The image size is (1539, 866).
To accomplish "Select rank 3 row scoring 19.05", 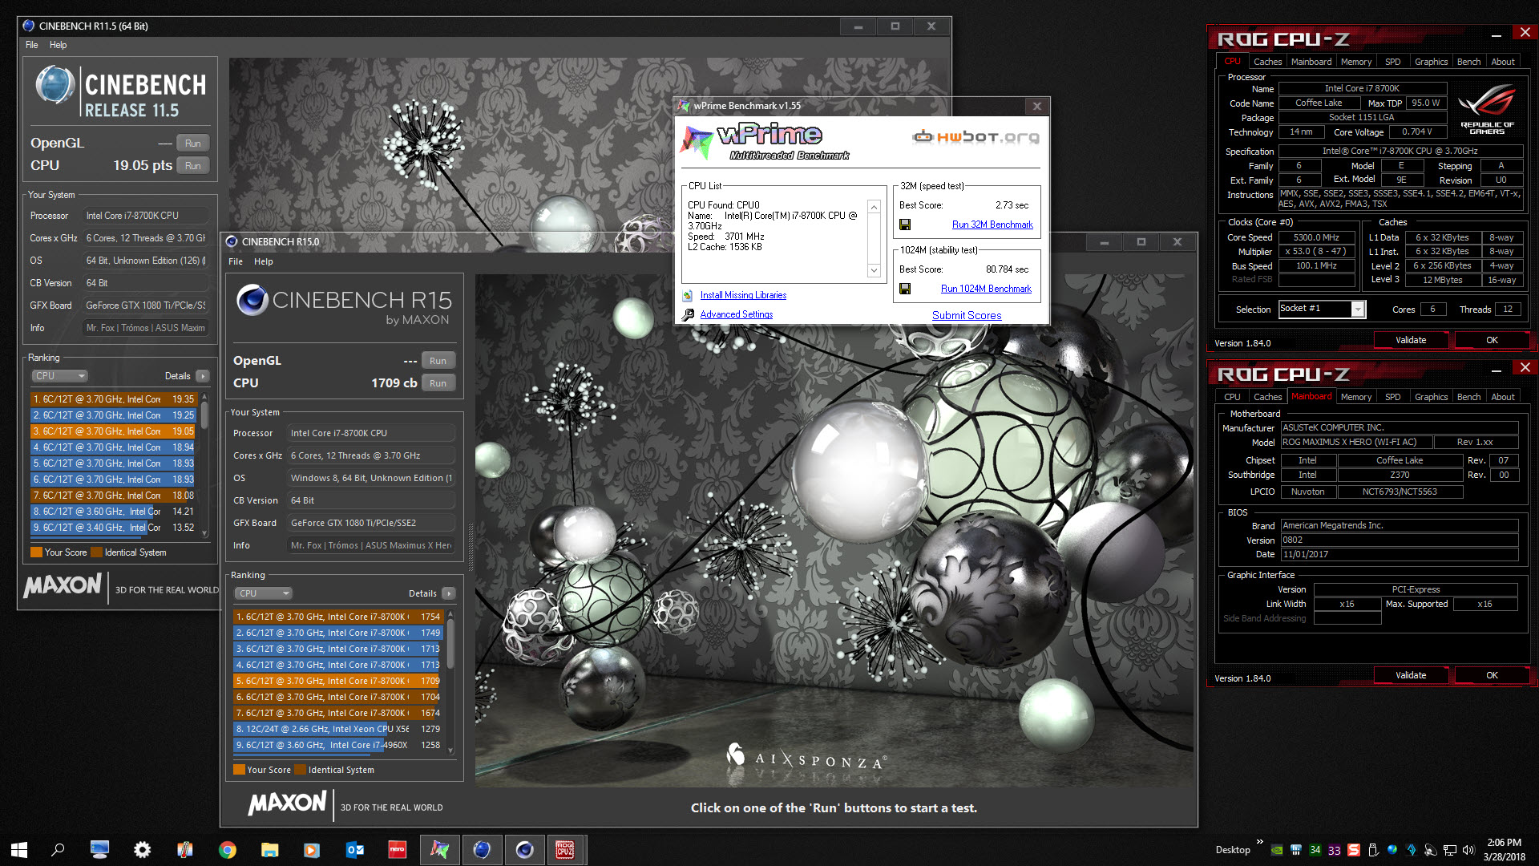I will click(114, 431).
